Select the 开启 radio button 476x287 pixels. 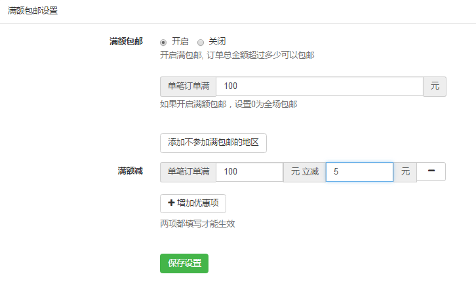163,42
